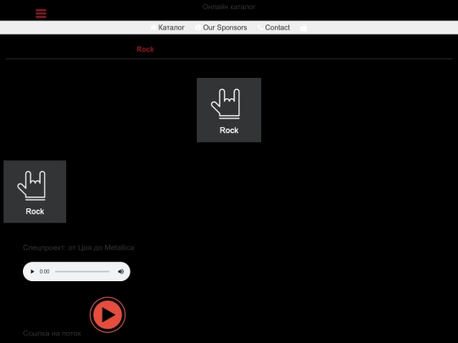Click the Ссылка на поток text
The width and height of the screenshot is (458, 343).
click(x=52, y=334)
